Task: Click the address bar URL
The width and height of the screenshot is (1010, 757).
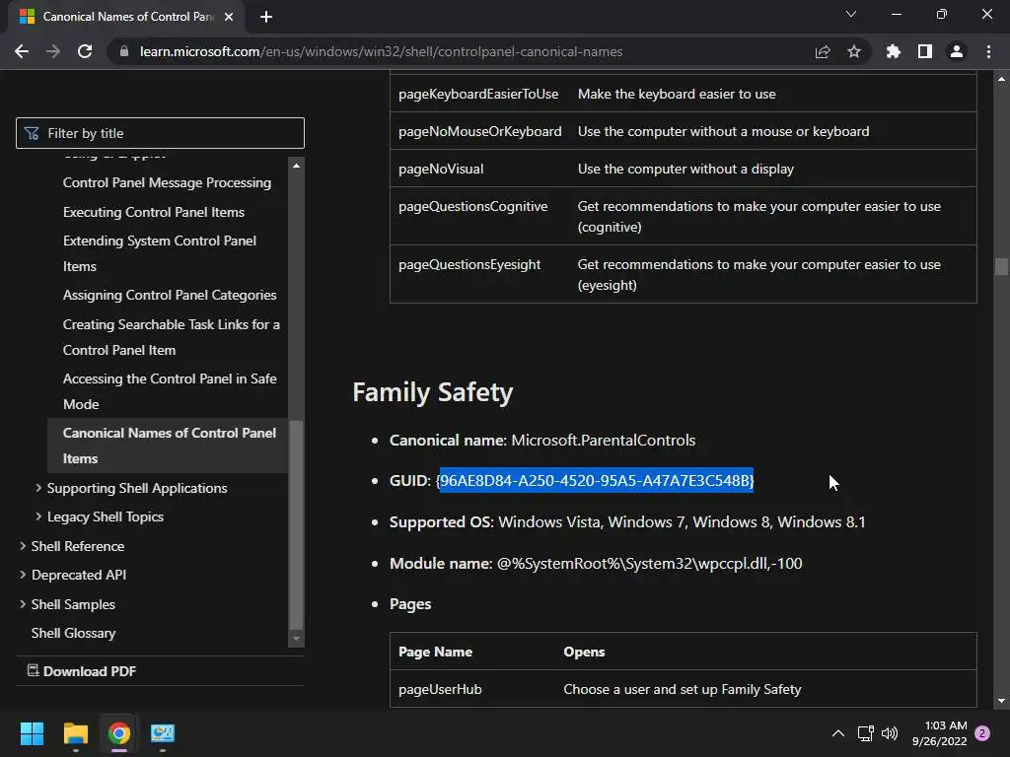Action: pyautogui.click(x=382, y=51)
